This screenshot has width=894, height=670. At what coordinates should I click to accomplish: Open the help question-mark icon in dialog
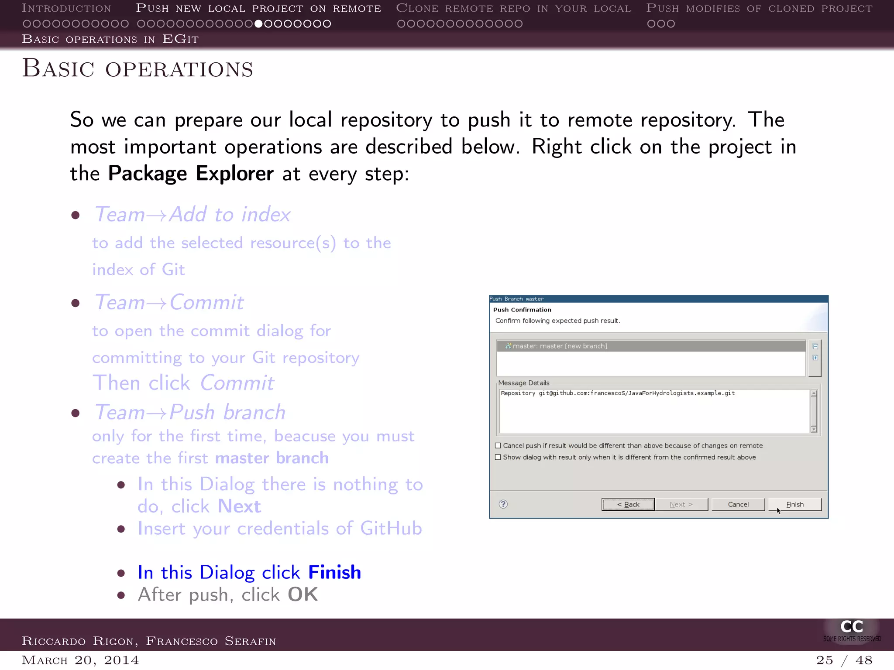[x=503, y=504]
